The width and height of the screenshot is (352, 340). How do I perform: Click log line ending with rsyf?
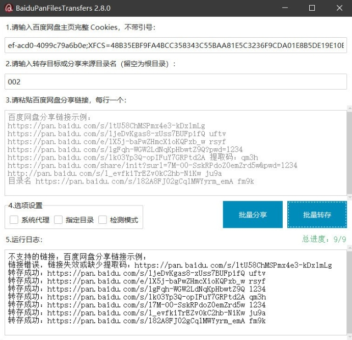click(x=137, y=281)
